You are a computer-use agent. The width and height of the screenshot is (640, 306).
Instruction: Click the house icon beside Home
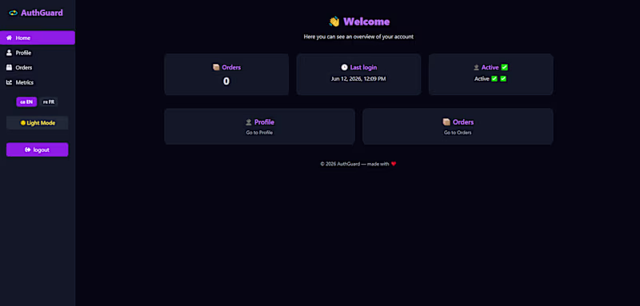tap(9, 38)
